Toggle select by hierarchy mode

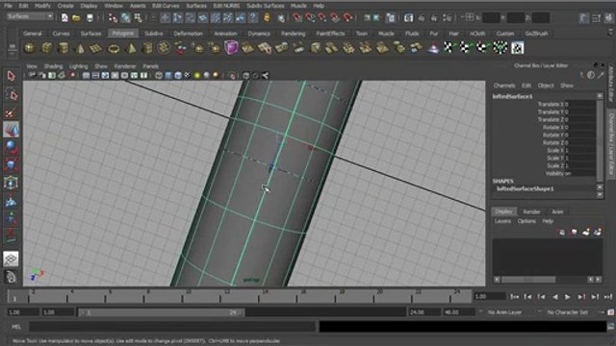point(113,17)
